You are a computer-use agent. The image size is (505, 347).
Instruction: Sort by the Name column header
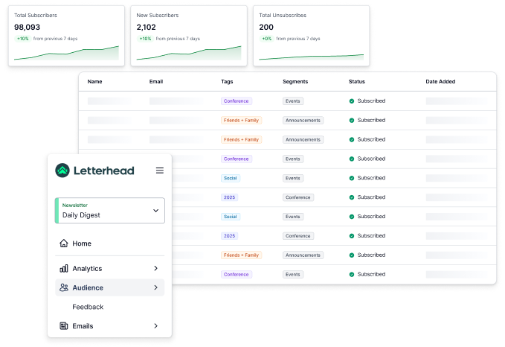[94, 82]
